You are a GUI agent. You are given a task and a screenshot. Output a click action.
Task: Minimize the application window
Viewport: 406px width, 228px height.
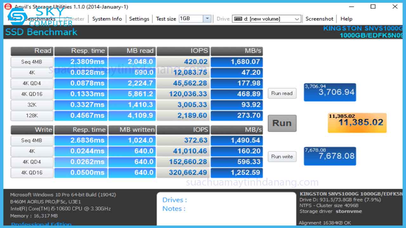pos(352,7)
